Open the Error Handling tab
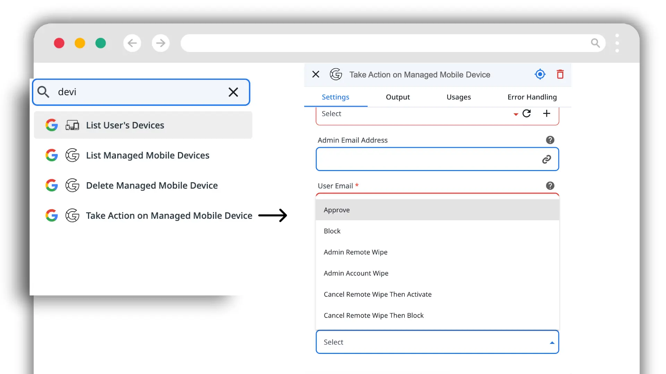Screen dimensions: 666x374 point(532,97)
